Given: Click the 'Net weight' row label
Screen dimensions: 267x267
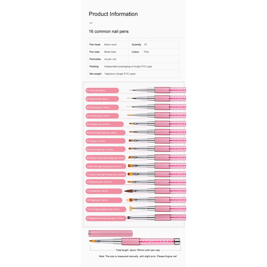Looking at the screenshot, I should pos(95,74).
